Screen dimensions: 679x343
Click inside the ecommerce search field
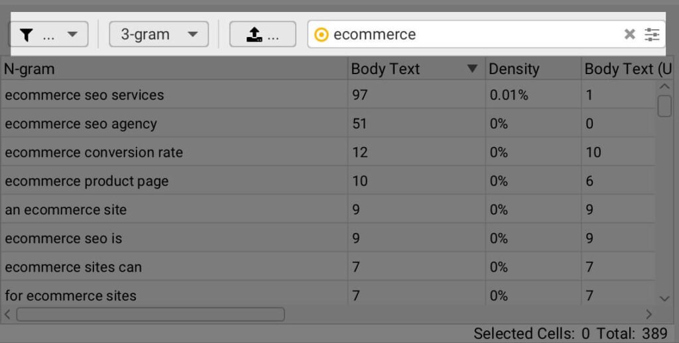click(x=472, y=34)
